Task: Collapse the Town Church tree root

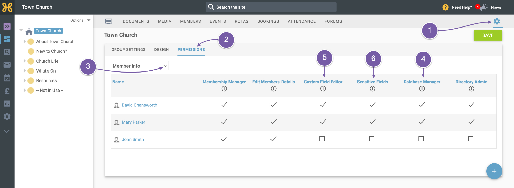Action: coord(21,30)
